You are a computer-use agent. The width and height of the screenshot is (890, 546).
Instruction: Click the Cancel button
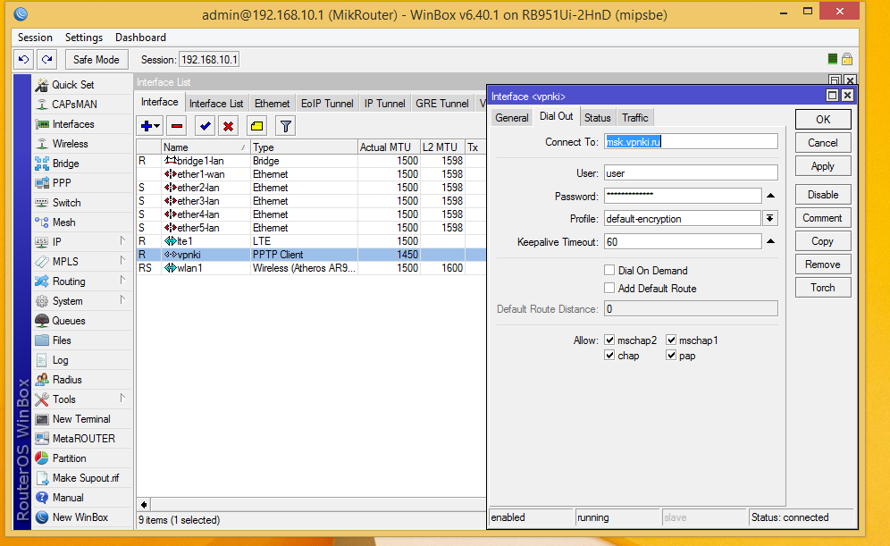pyautogui.click(x=823, y=142)
